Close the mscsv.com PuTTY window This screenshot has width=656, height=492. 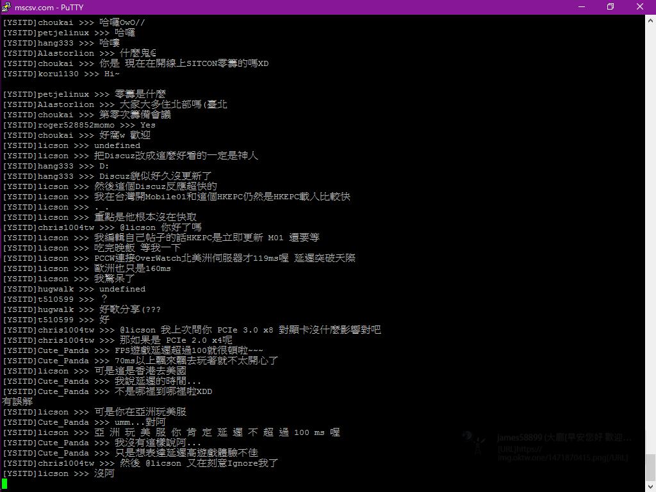640,6
